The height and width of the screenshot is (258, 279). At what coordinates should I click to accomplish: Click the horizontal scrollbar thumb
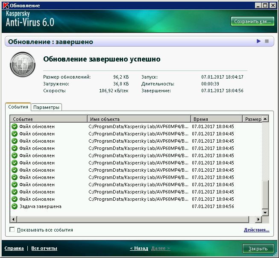pos(133,220)
